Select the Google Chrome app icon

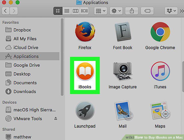[160, 32]
